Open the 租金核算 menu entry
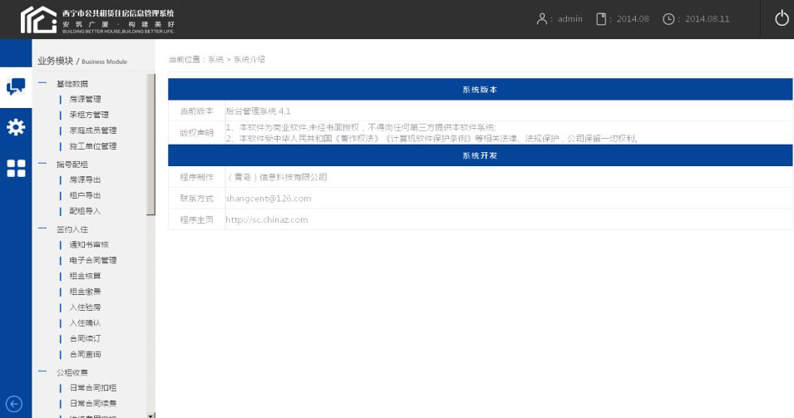The height and width of the screenshot is (418, 794). pyautogui.click(x=85, y=276)
